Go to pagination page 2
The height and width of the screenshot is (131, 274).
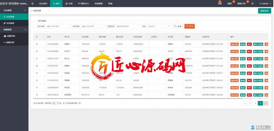pyautogui.click(x=255, y=103)
